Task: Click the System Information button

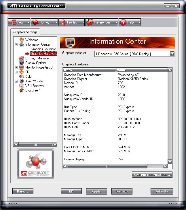Action: pos(152,175)
